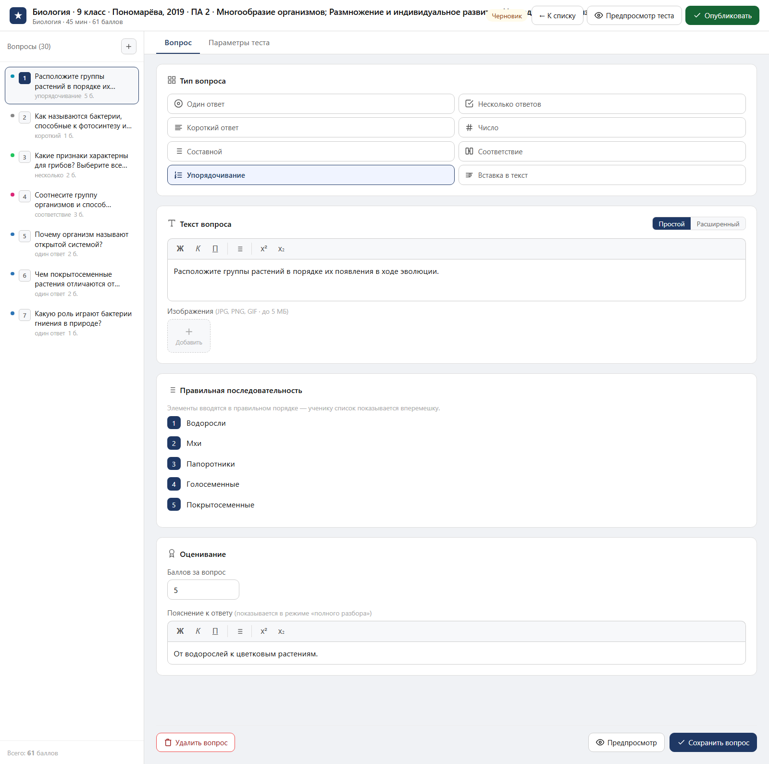The width and height of the screenshot is (769, 764).
Task: Open the 'Вопрос' tab
Action: pos(178,43)
